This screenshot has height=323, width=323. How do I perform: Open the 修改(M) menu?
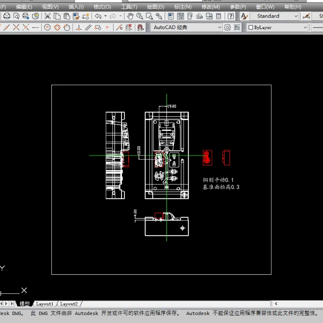pos(211,6)
